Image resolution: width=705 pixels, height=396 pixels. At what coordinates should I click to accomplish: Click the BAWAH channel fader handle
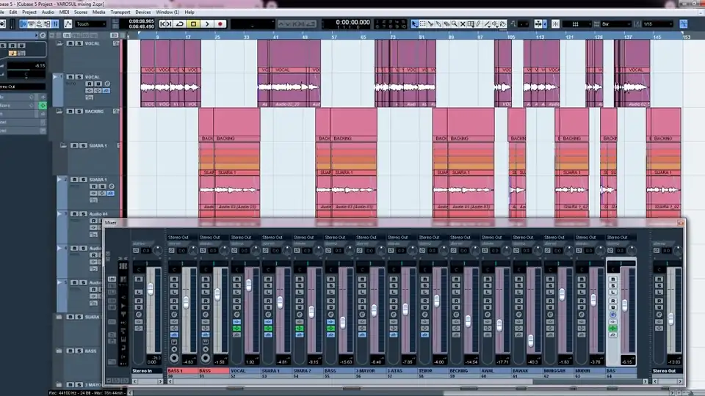click(x=530, y=341)
